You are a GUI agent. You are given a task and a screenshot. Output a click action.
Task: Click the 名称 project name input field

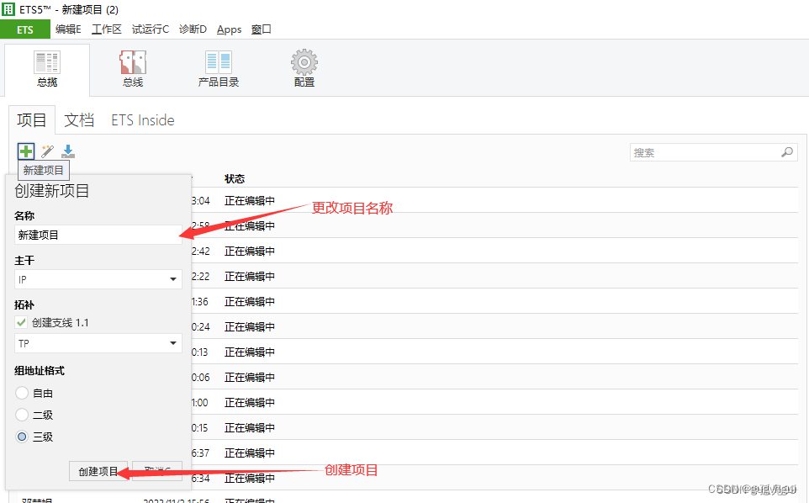point(98,235)
